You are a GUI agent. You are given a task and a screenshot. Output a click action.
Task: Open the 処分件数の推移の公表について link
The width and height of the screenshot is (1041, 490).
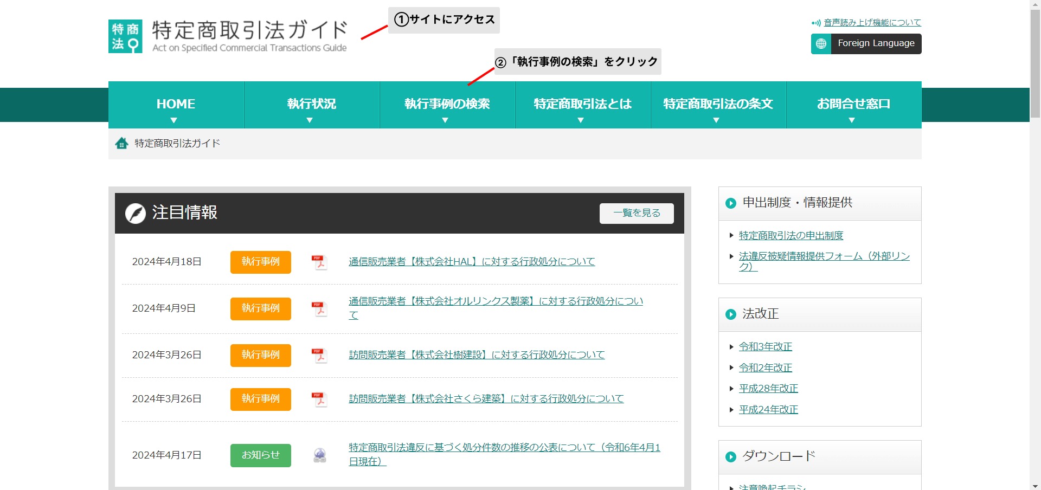click(x=504, y=455)
